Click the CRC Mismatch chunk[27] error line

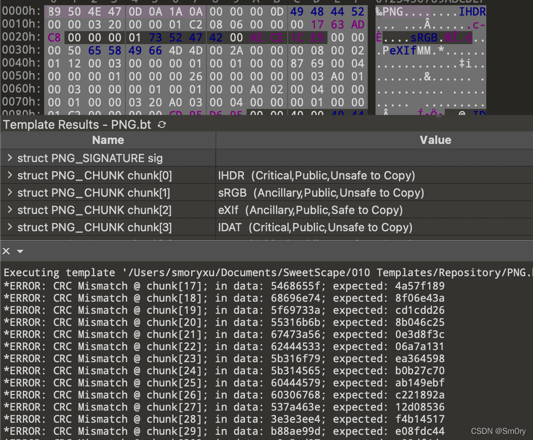(224, 407)
